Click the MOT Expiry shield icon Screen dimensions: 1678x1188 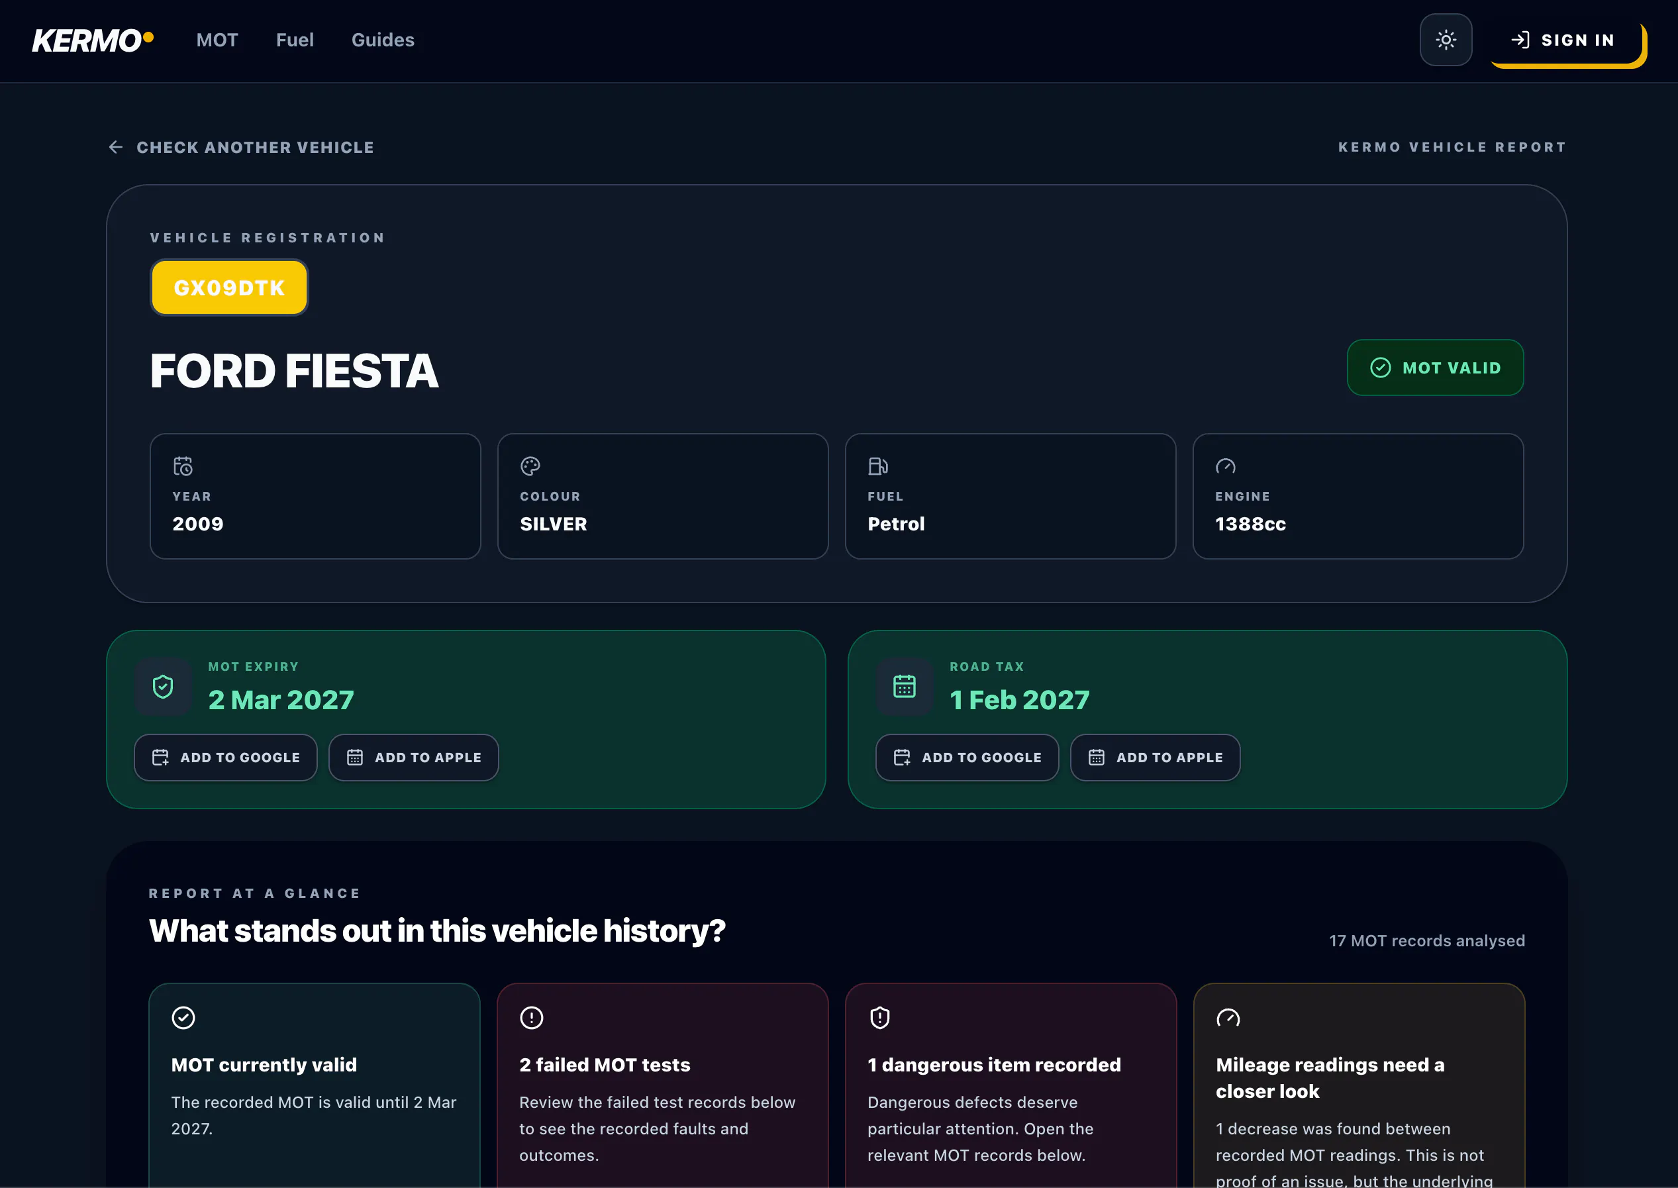click(163, 686)
